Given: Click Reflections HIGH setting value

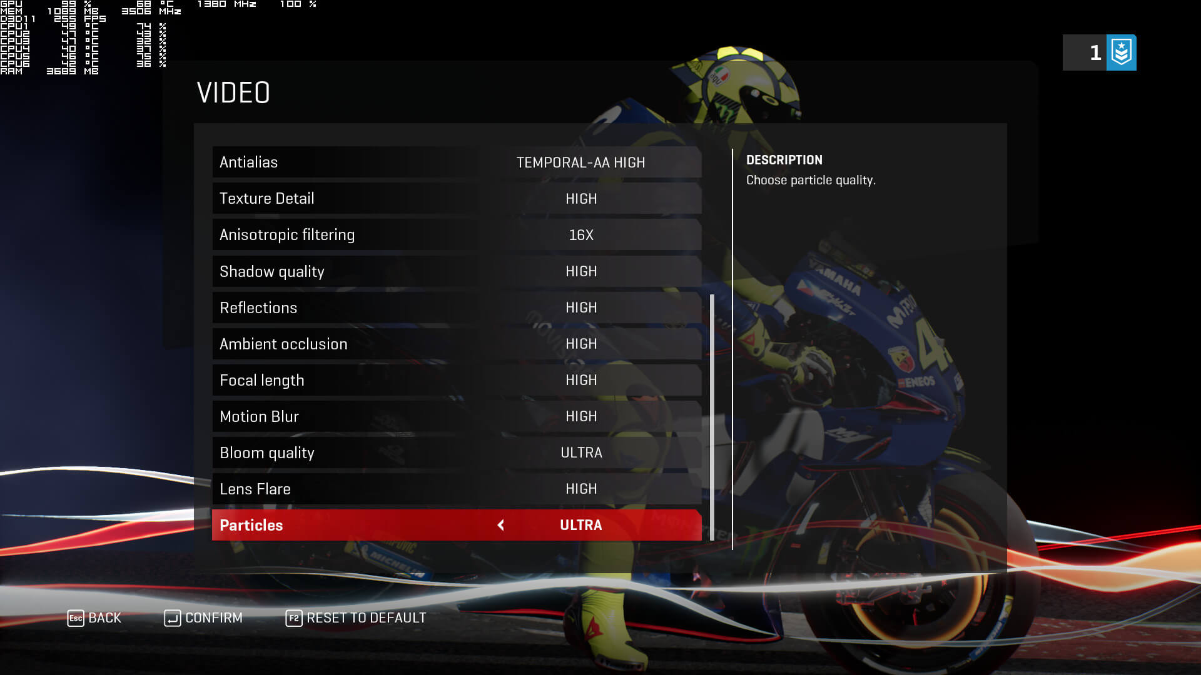Looking at the screenshot, I should coord(582,307).
